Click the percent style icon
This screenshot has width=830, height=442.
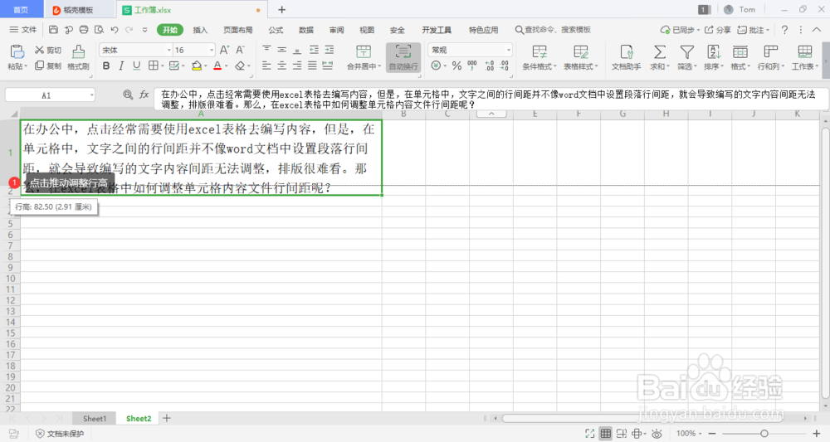click(x=456, y=66)
